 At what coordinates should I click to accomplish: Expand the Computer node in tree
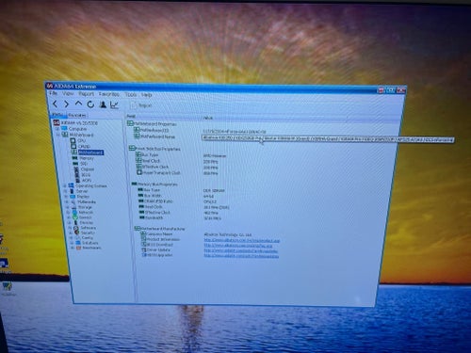57,129
